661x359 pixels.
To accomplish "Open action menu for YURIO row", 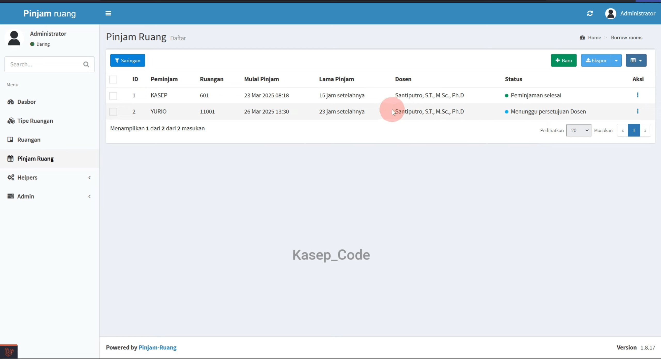I will pos(637,111).
